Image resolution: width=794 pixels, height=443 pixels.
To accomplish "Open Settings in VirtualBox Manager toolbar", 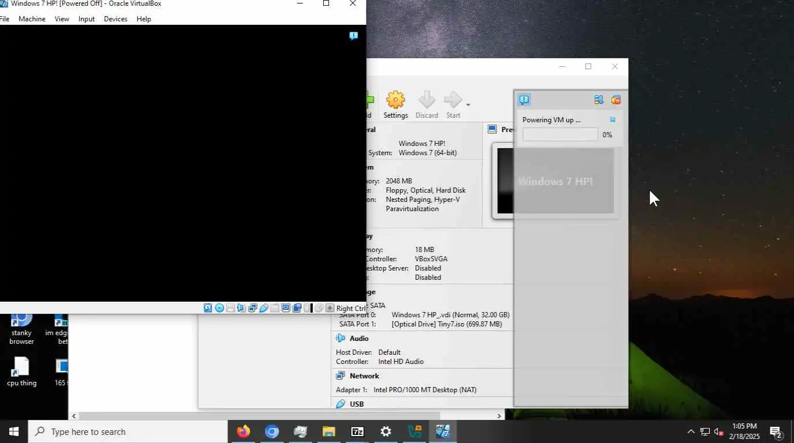I will pyautogui.click(x=396, y=105).
